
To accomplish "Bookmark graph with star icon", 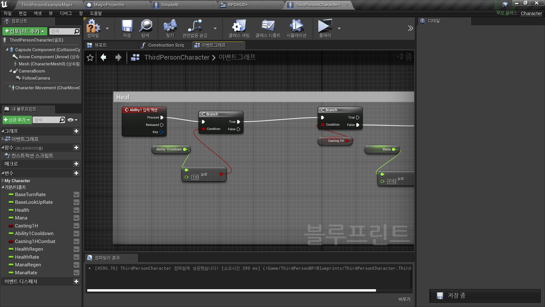I will coord(90,58).
